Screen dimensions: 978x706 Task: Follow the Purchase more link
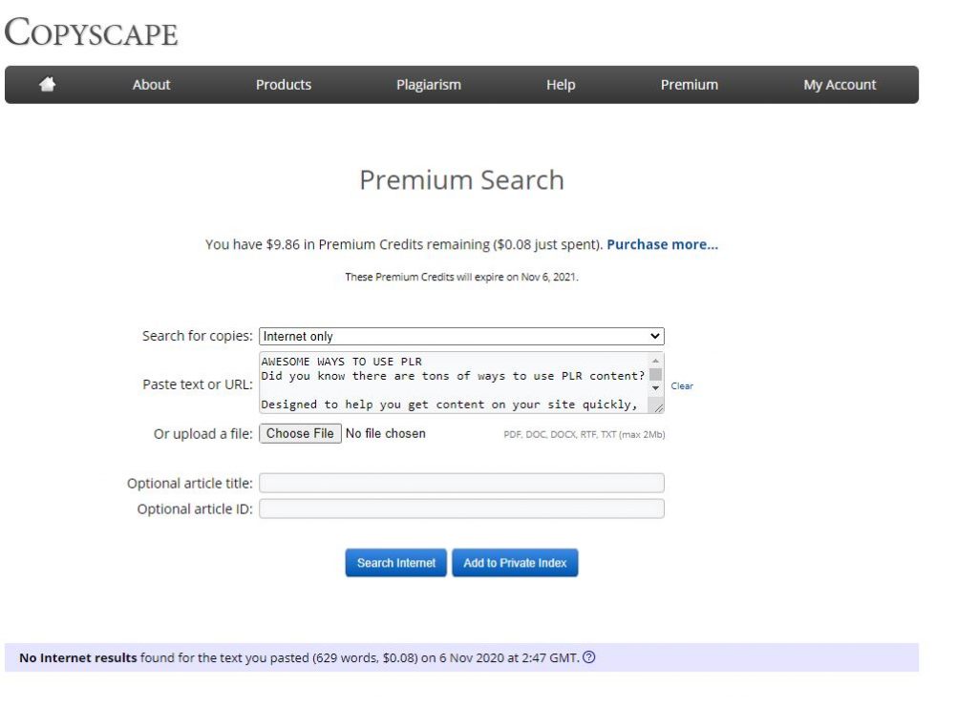coord(663,244)
